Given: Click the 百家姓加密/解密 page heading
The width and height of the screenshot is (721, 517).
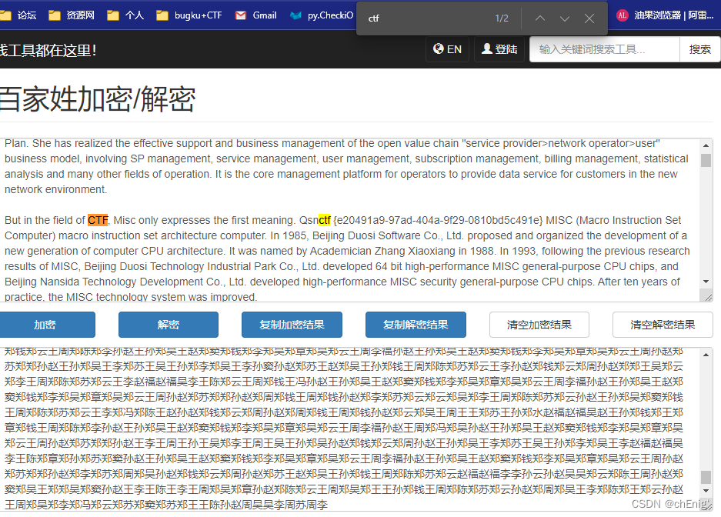Looking at the screenshot, I should pos(98,99).
